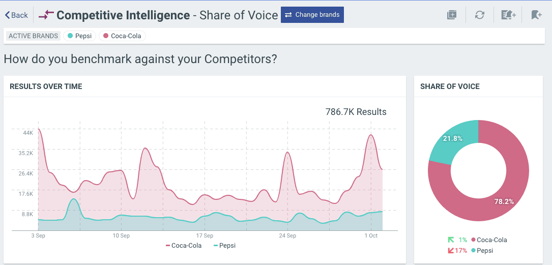This screenshot has width=552, height=265.
Task: Refresh the Share of Voice results
Action: 479,15
